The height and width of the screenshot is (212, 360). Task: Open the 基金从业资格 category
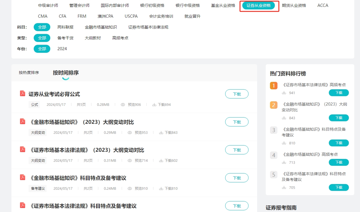223,5
